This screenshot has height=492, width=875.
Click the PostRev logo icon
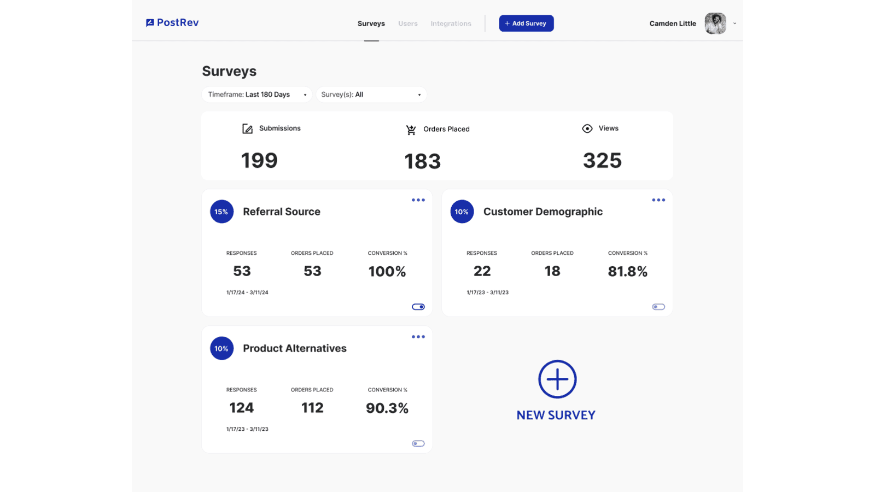point(150,23)
